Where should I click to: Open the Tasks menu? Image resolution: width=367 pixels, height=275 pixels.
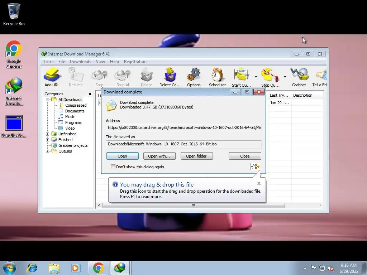pyautogui.click(x=48, y=62)
